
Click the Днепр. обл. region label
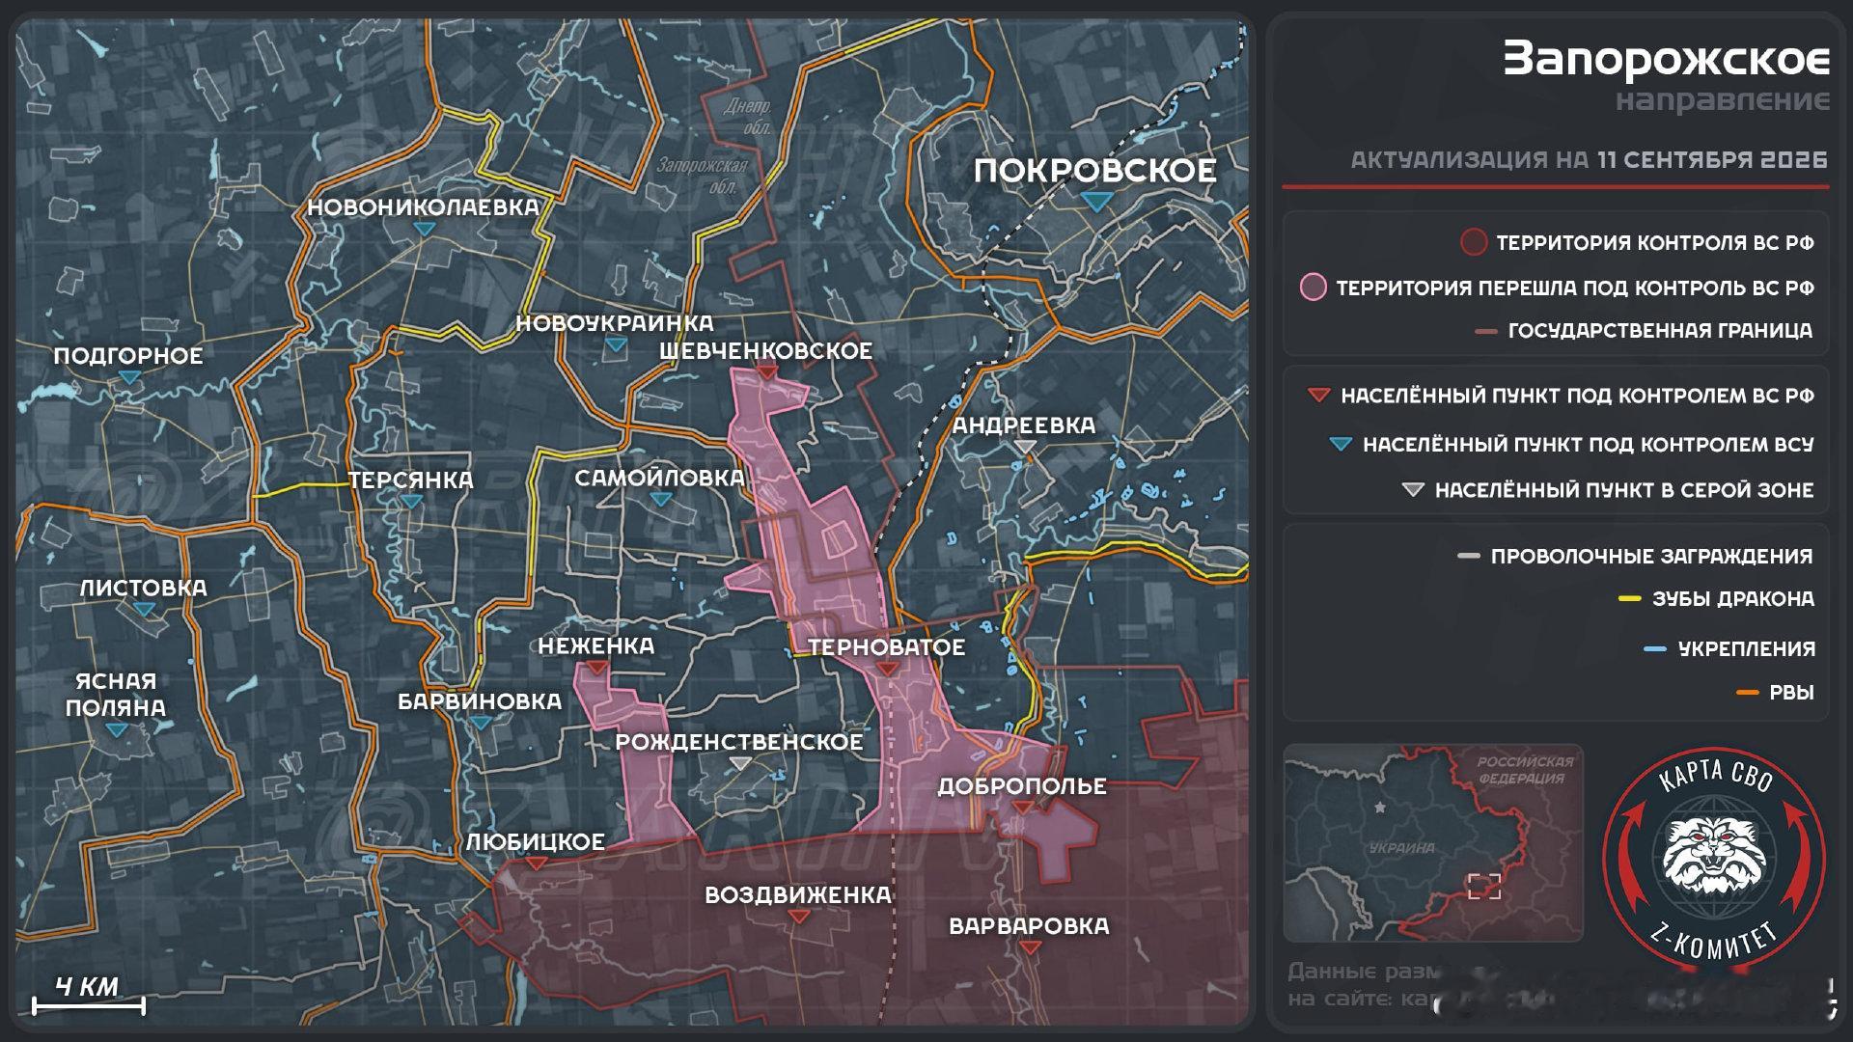pos(747,117)
